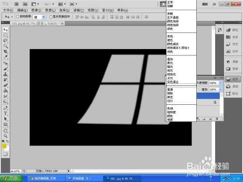
Task: Open the 填充 fill slider arrow
Action: 220,89
